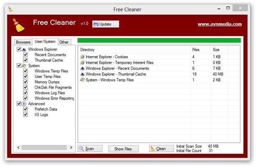The image size is (256, 167).
Task: Click the Show Files button
Action: pyautogui.click(x=123, y=149)
